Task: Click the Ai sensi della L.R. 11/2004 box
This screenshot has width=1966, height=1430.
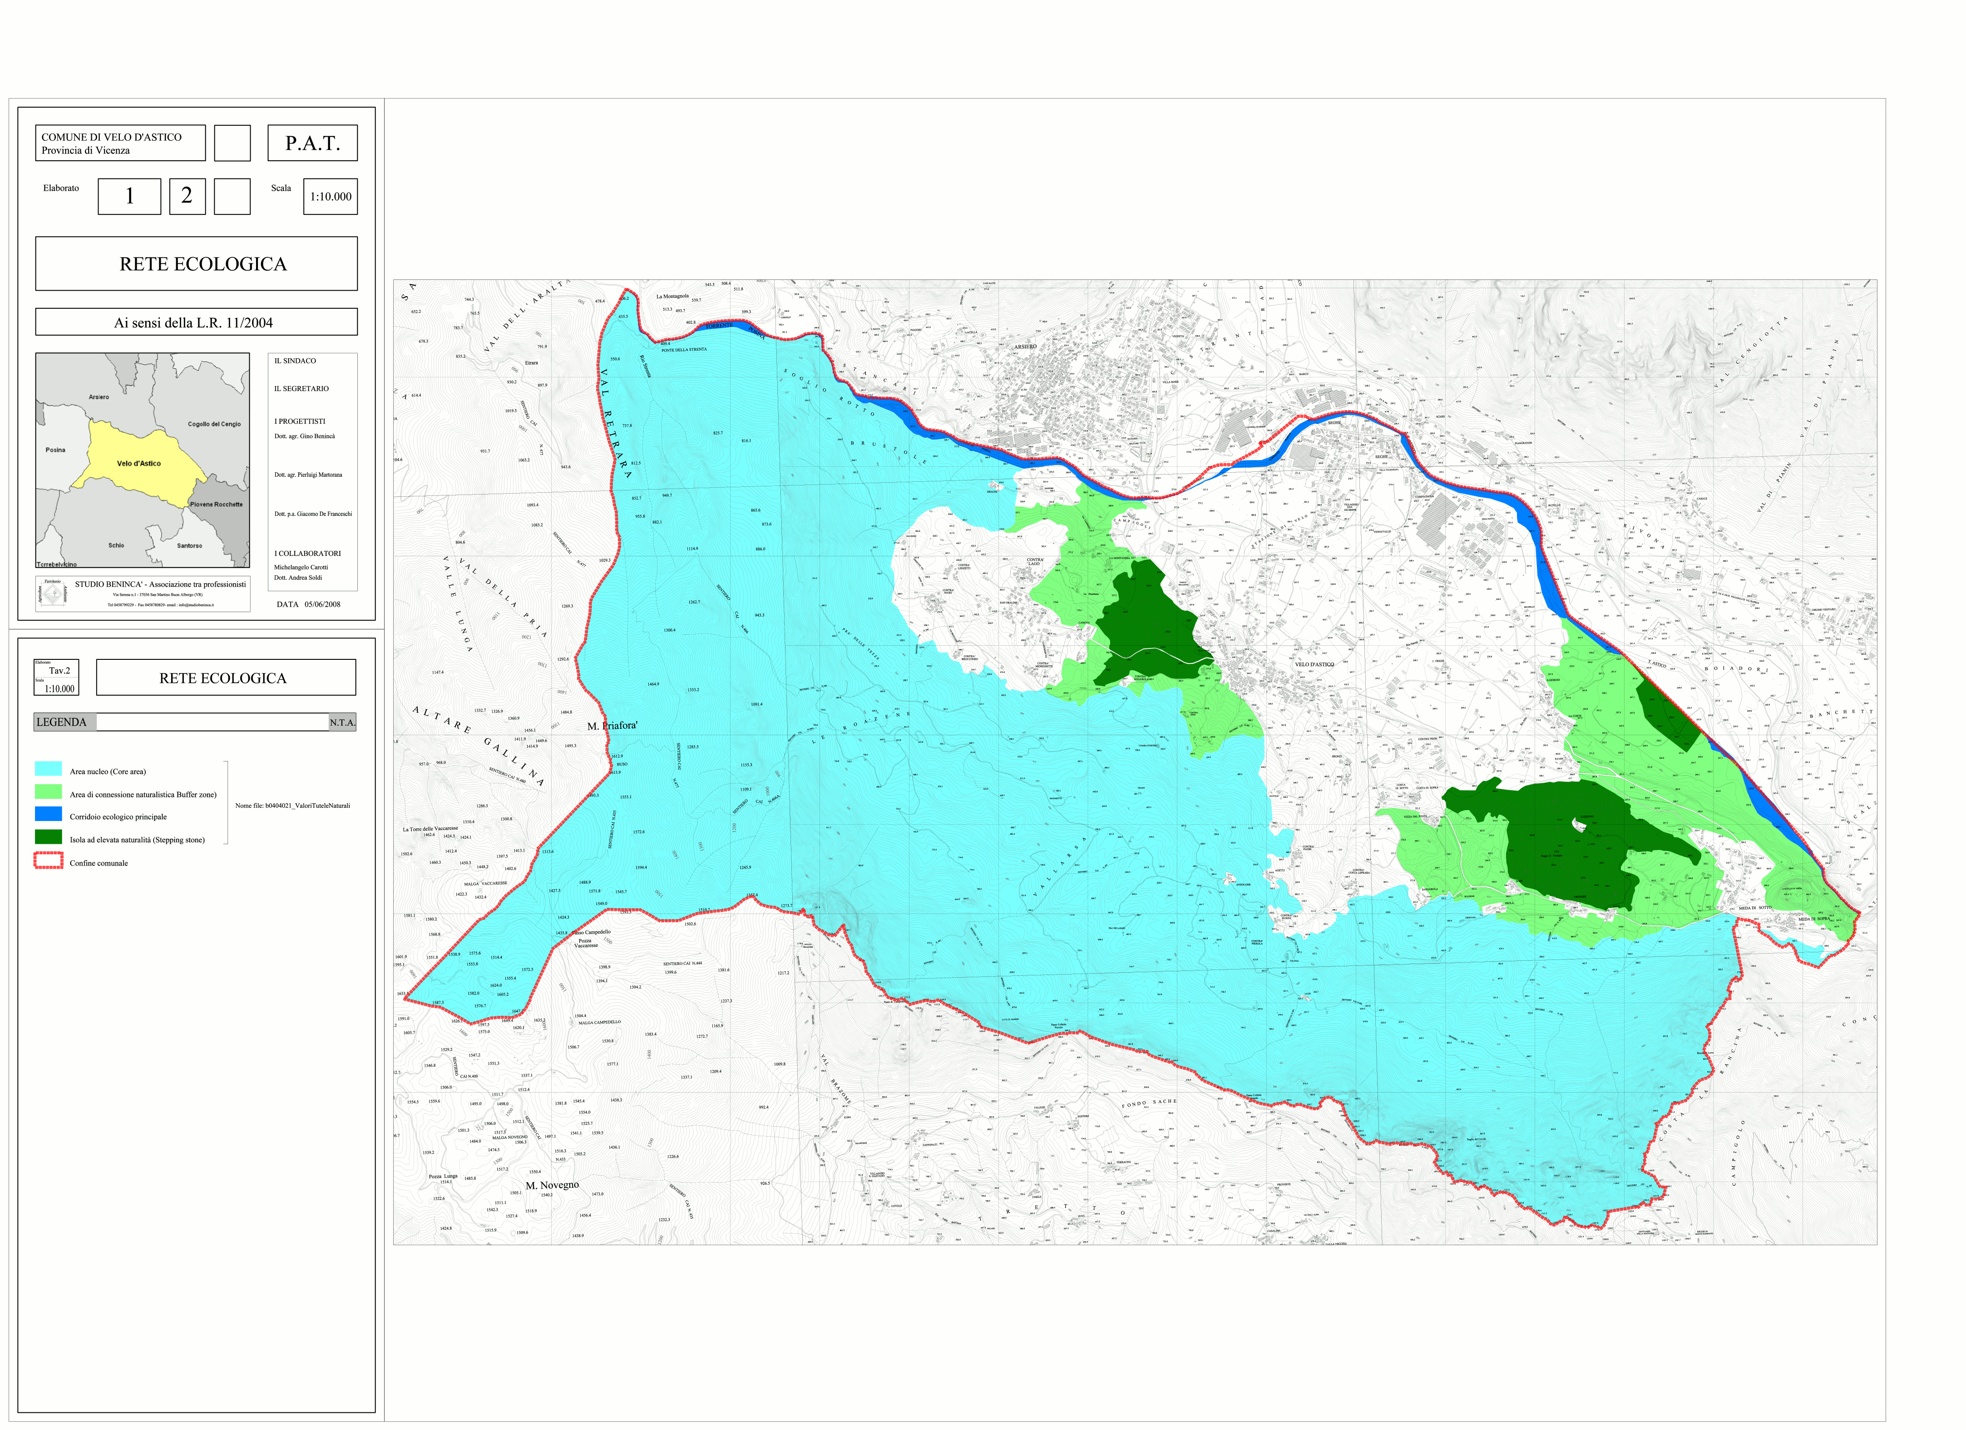Action: click(196, 322)
